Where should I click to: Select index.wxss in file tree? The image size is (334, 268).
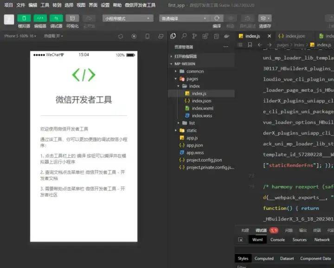point(201,116)
